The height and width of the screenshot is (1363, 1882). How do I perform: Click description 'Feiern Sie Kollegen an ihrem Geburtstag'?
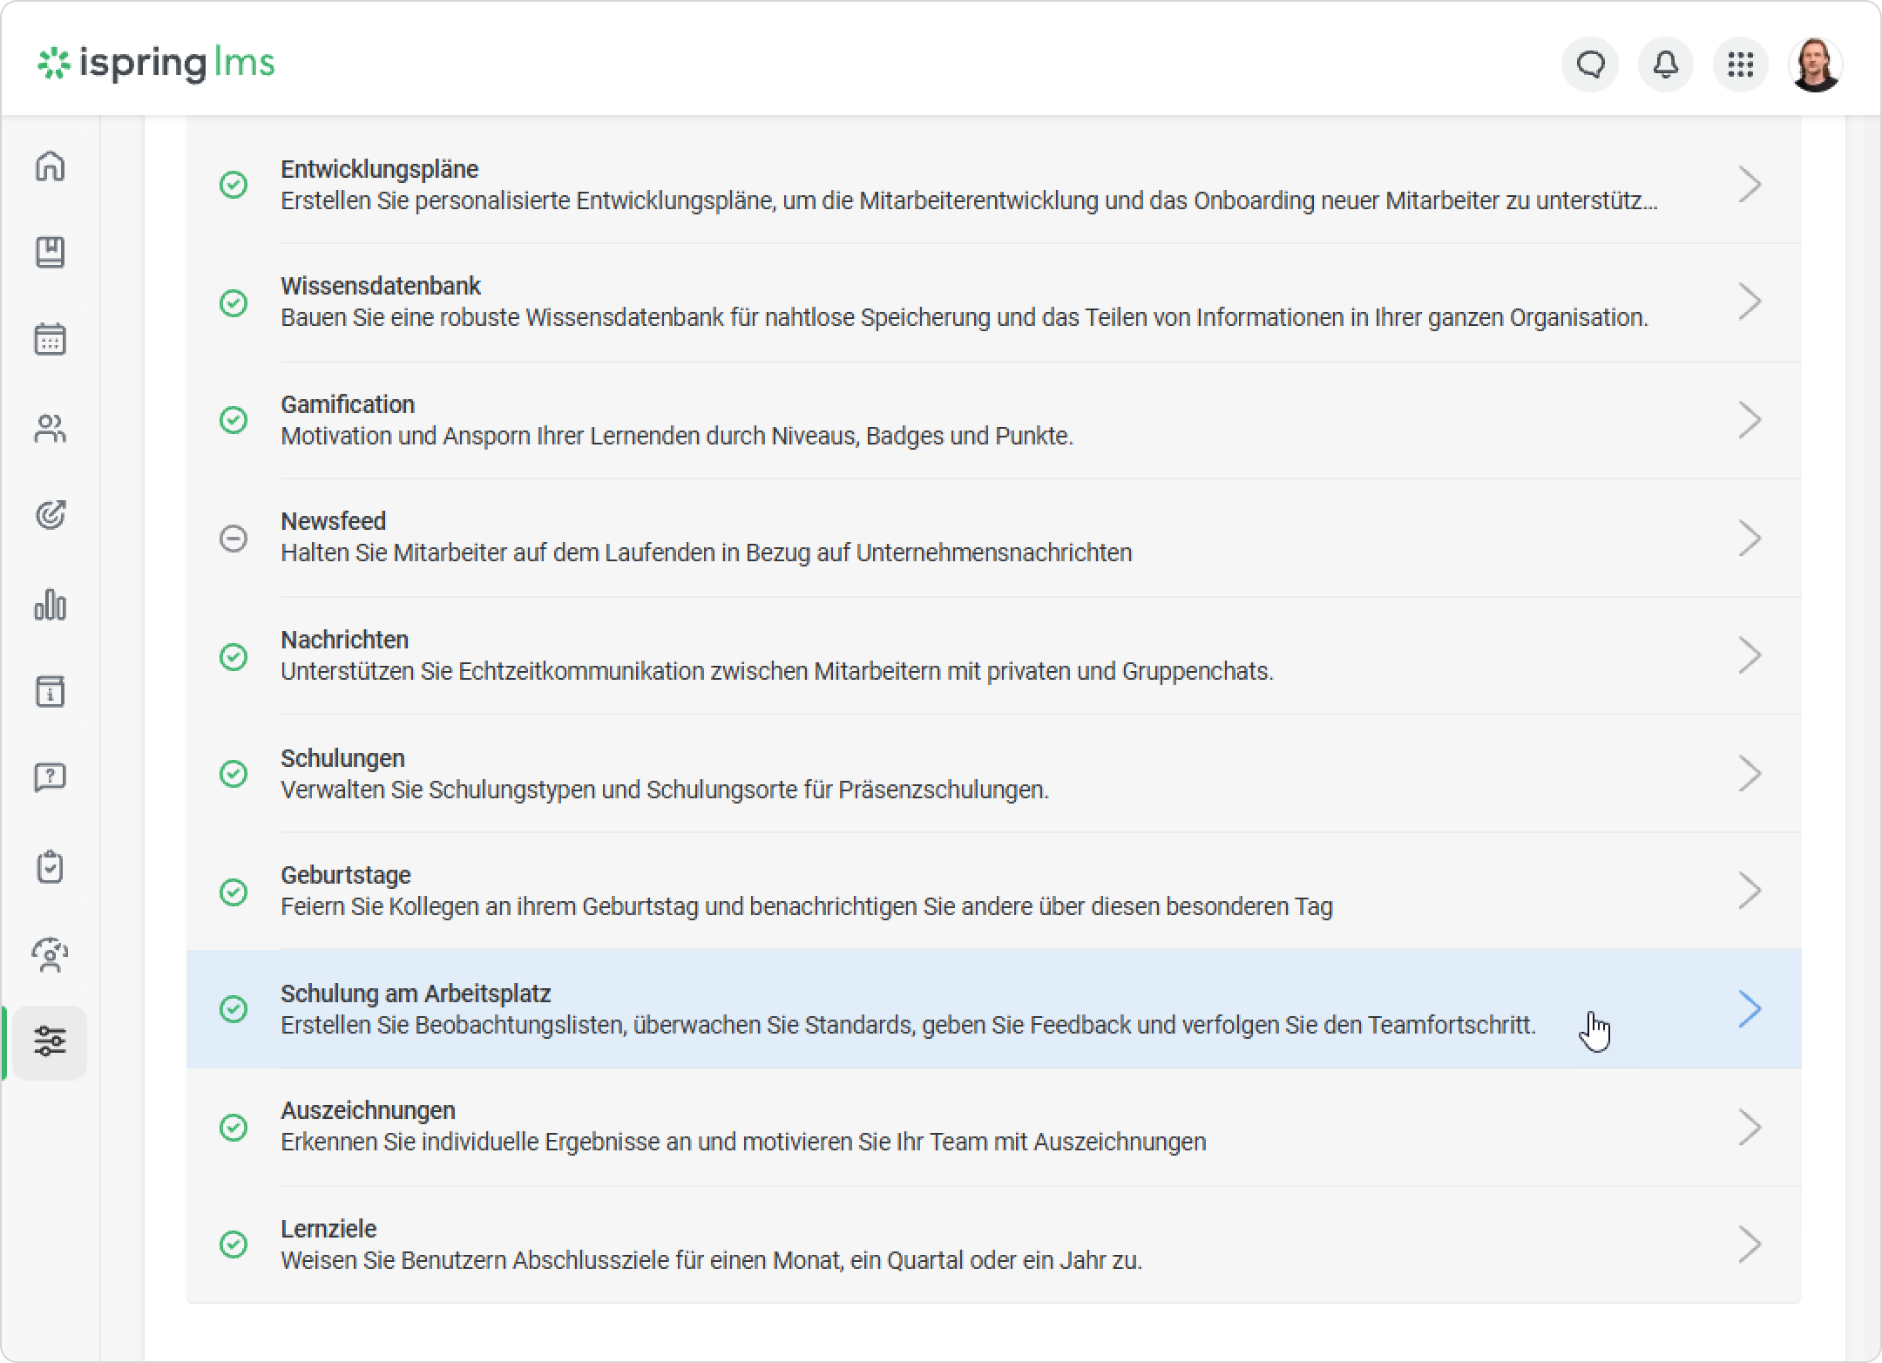[807, 906]
